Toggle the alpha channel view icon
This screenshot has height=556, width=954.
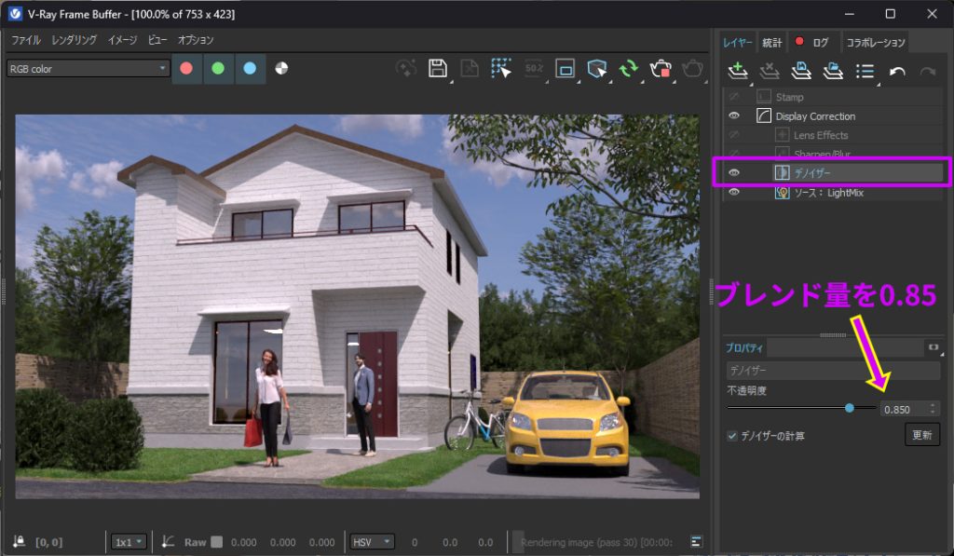[x=282, y=68]
